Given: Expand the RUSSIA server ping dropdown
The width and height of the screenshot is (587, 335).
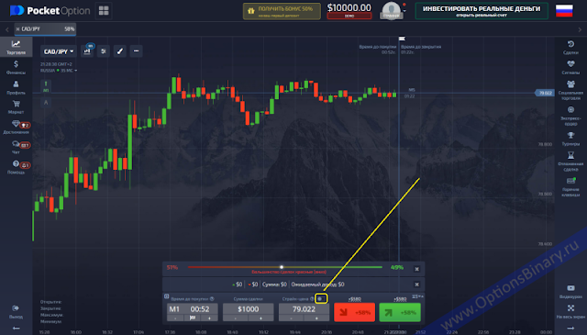Looking at the screenshot, I should tap(59, 71).
